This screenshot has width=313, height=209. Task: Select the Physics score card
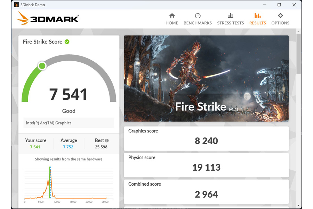[206, 165]
